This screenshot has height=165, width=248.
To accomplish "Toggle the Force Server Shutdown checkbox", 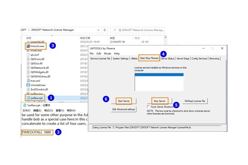I will (x=148, y=106).
